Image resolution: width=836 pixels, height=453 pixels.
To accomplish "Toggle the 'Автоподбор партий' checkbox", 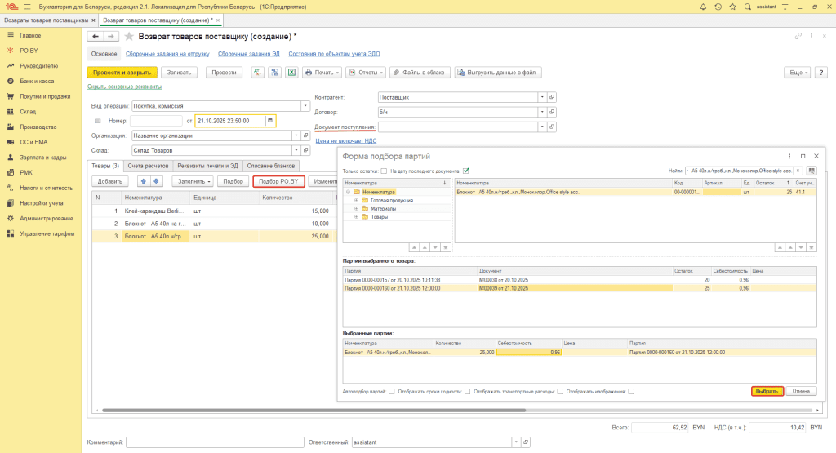I will click(x=392, y=391).
